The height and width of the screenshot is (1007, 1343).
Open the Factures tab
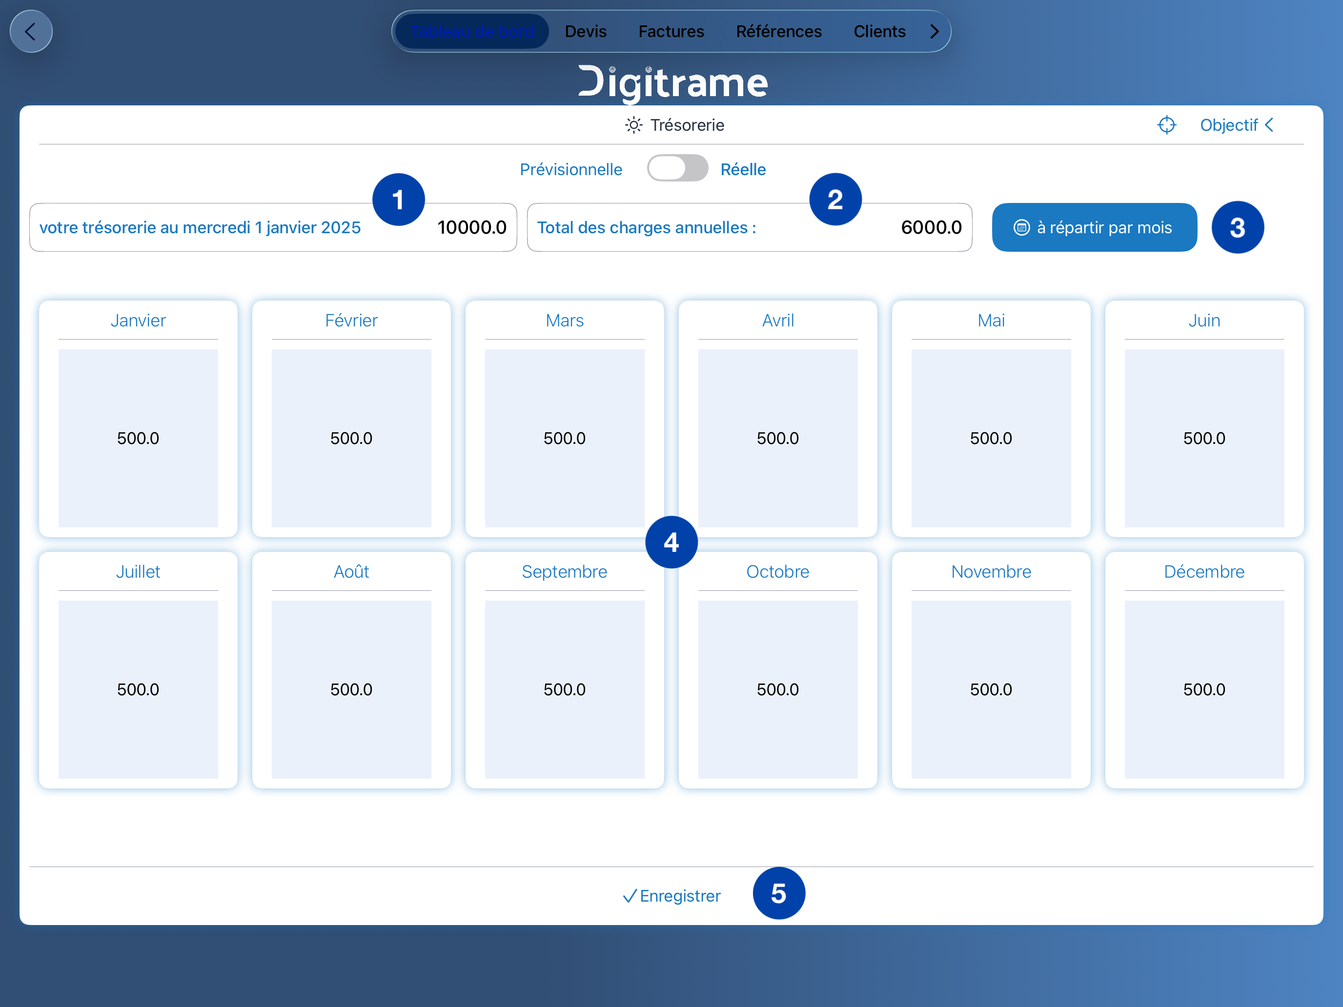click(671, 32)
